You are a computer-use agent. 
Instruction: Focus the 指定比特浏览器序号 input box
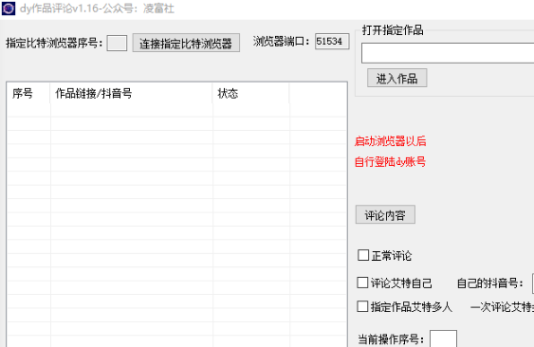(x=117, y=44)
